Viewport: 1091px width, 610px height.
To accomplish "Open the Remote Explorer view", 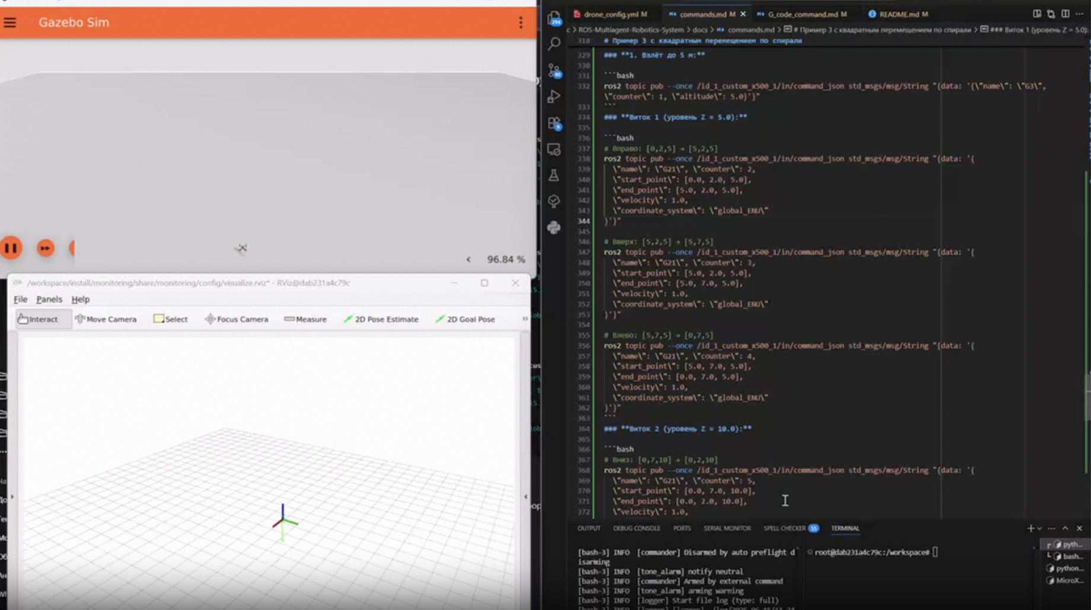I will point(554,149).
